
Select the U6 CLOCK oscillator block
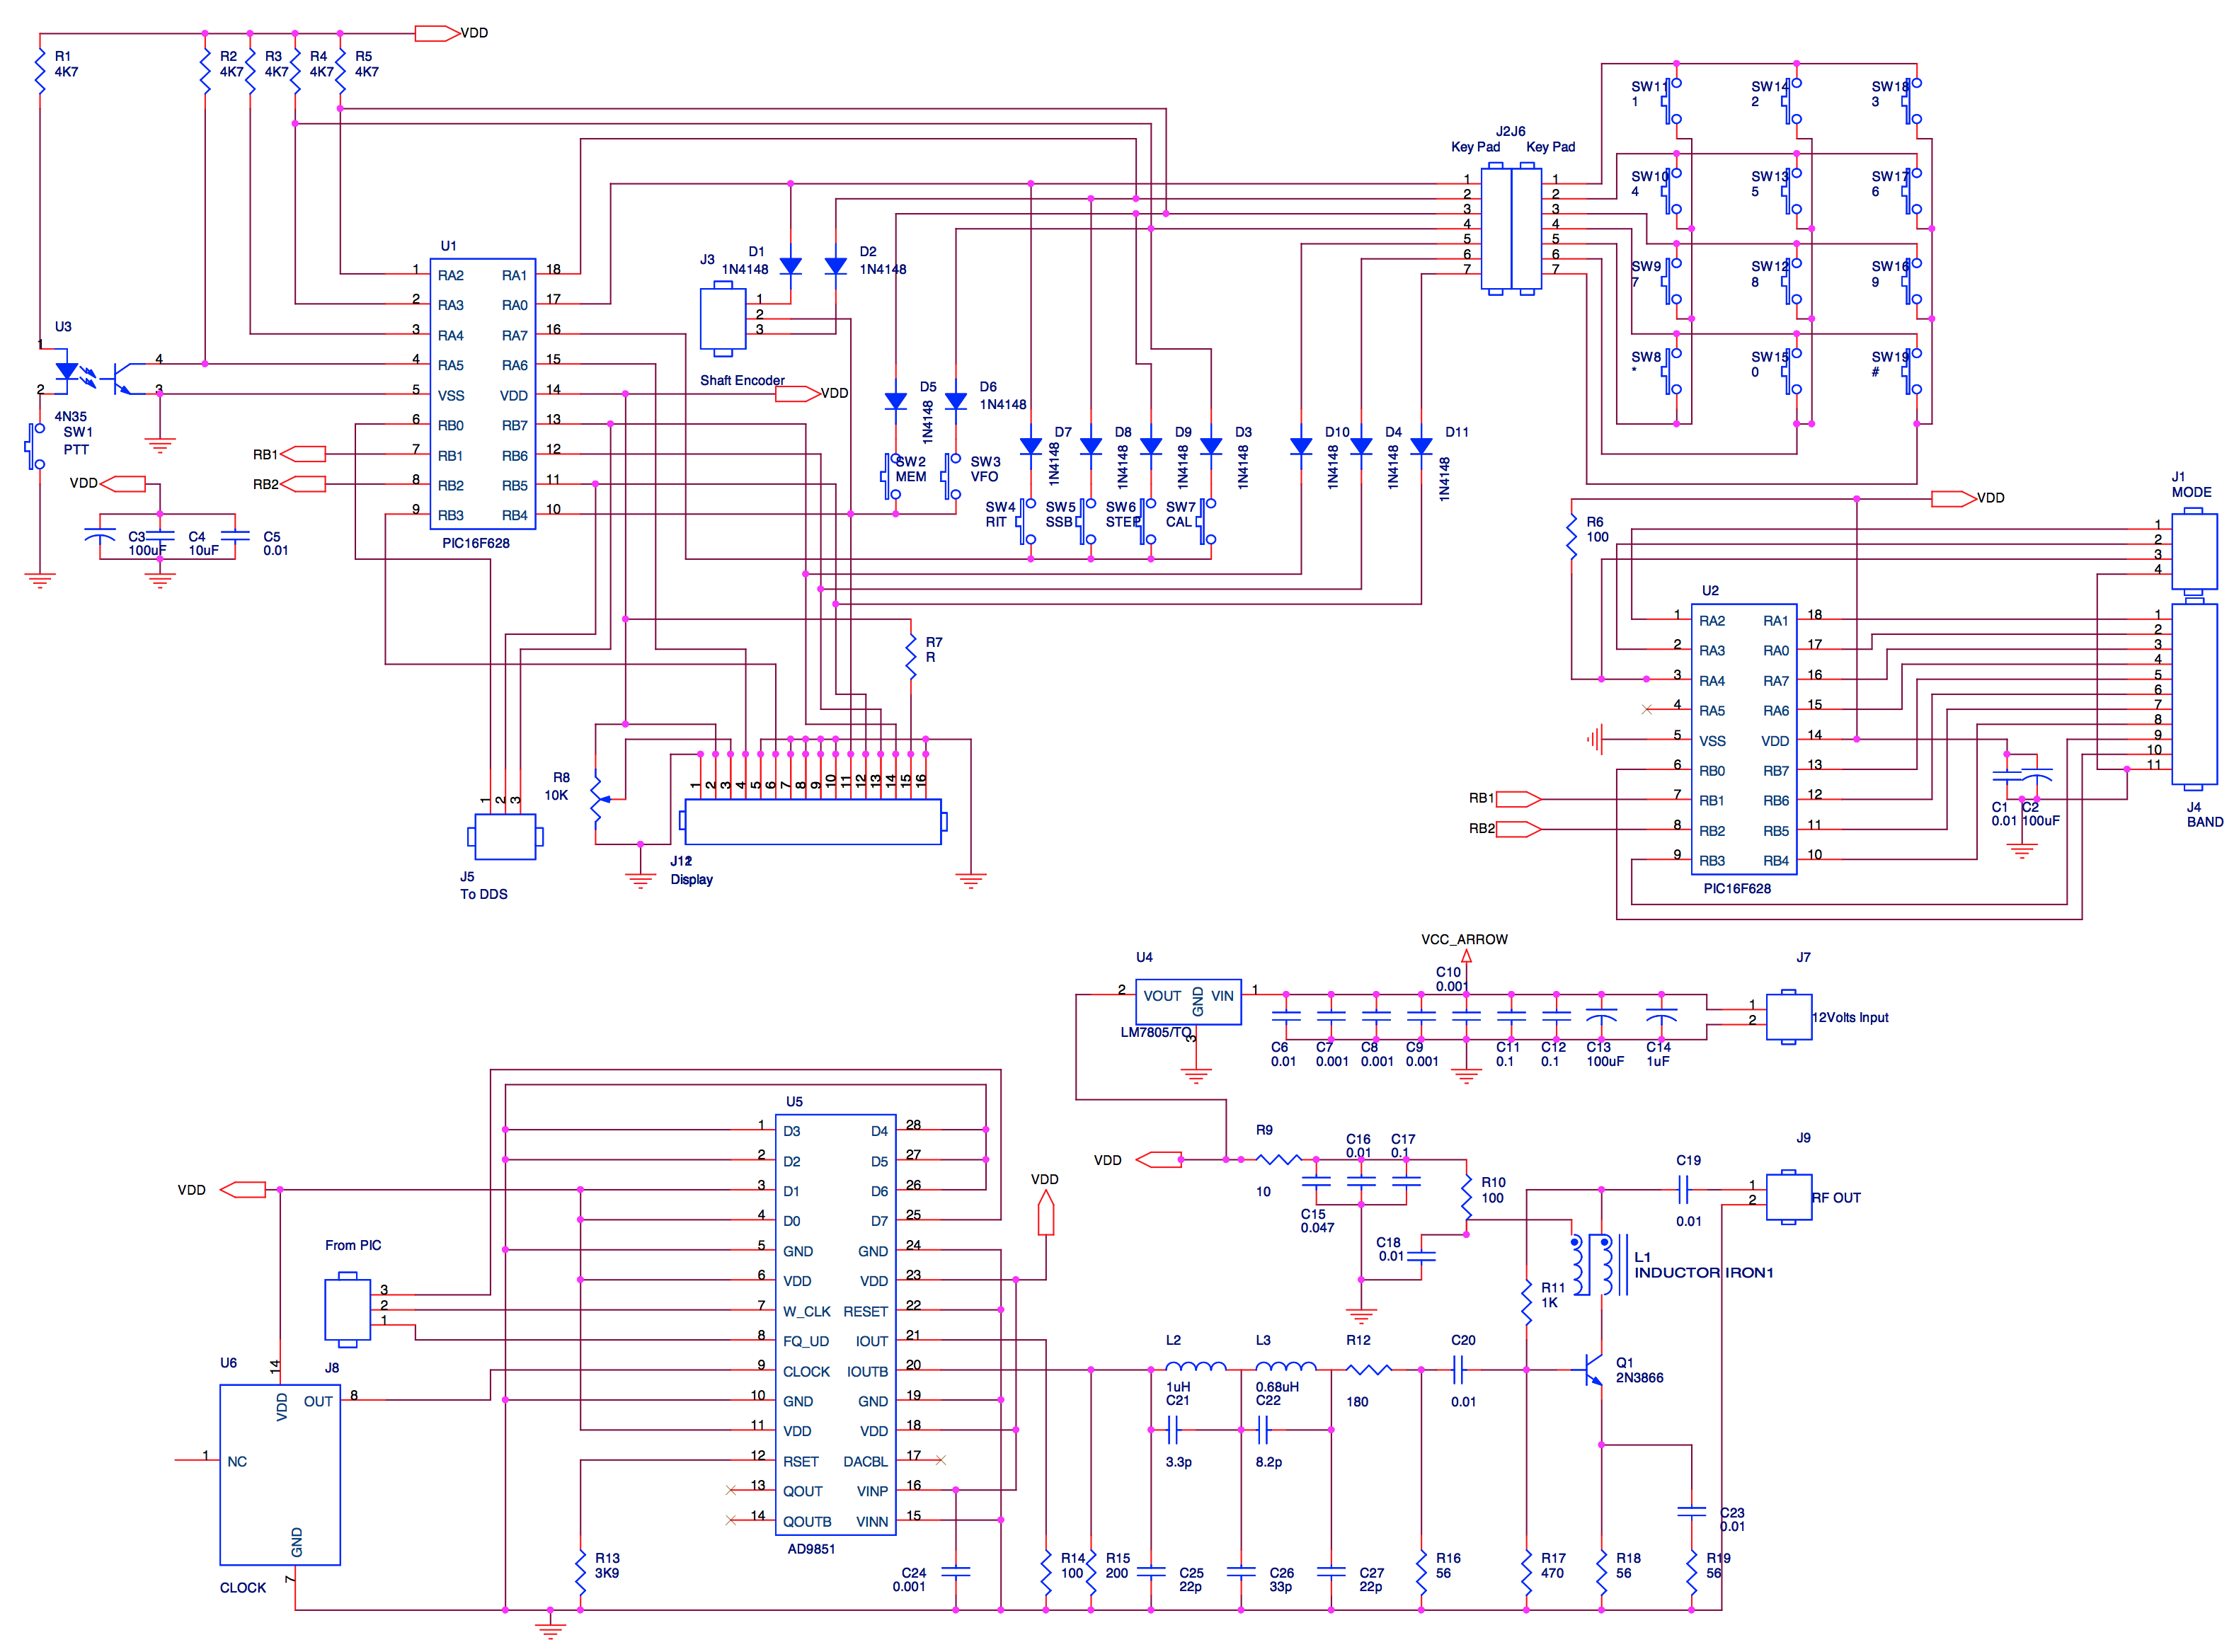tap(280, 1475)
